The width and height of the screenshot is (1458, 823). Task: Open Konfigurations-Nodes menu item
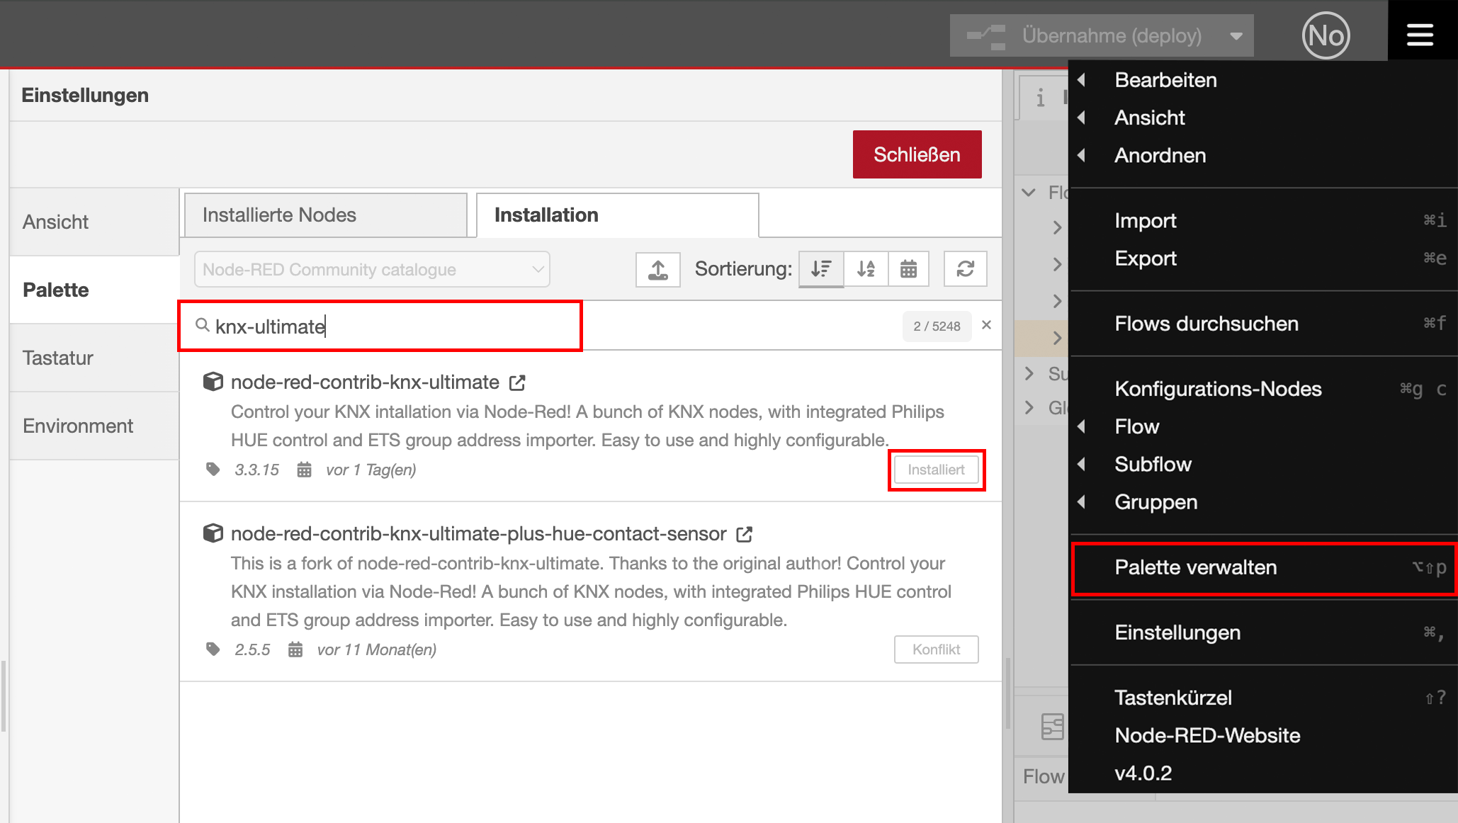point(1262,389)
